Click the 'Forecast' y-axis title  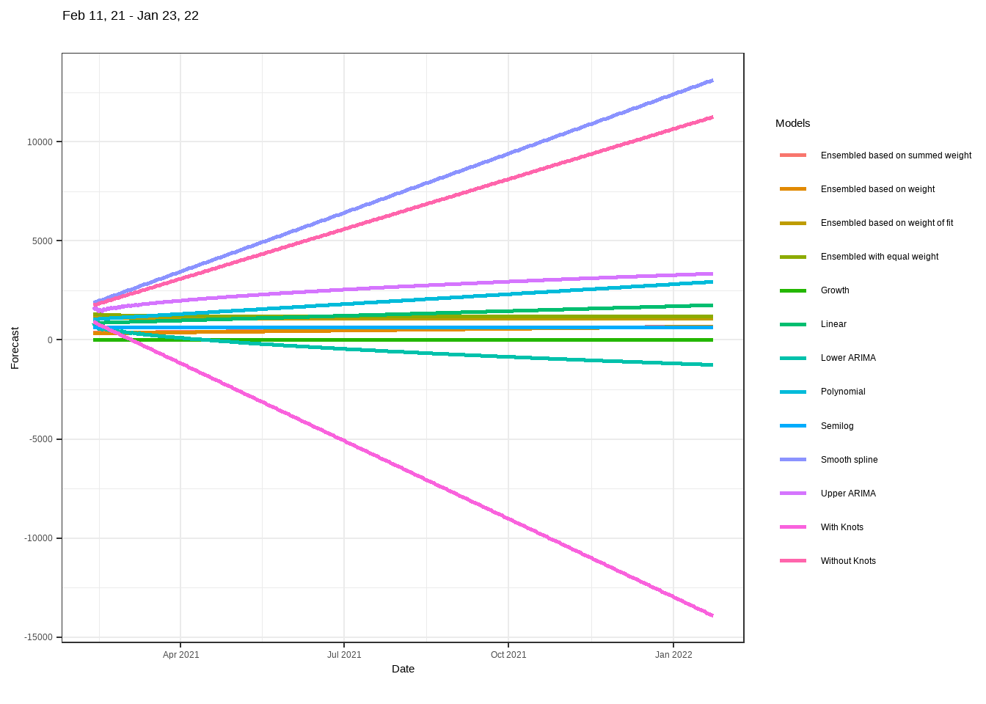[15, 348]
